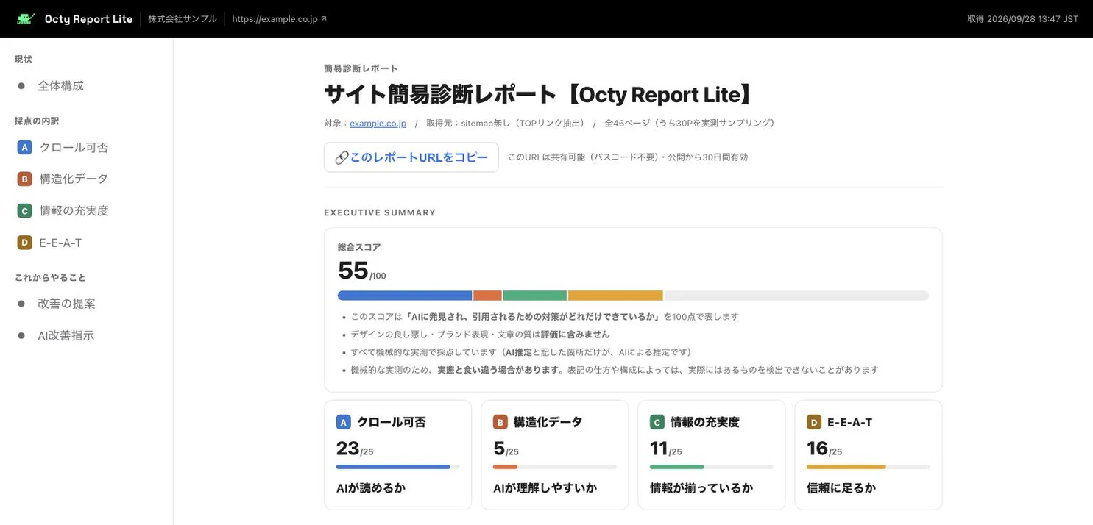Click the D badge on E-E-A-T card
This screenshot has height=525, width=1093.
click(813, 422)
